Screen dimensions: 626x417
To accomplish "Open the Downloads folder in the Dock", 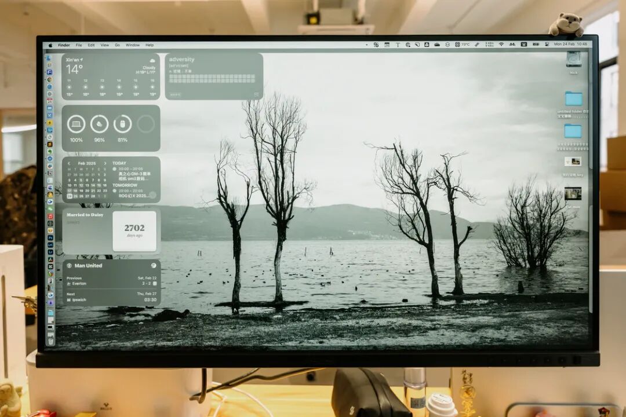I will (x=50, y=312).
